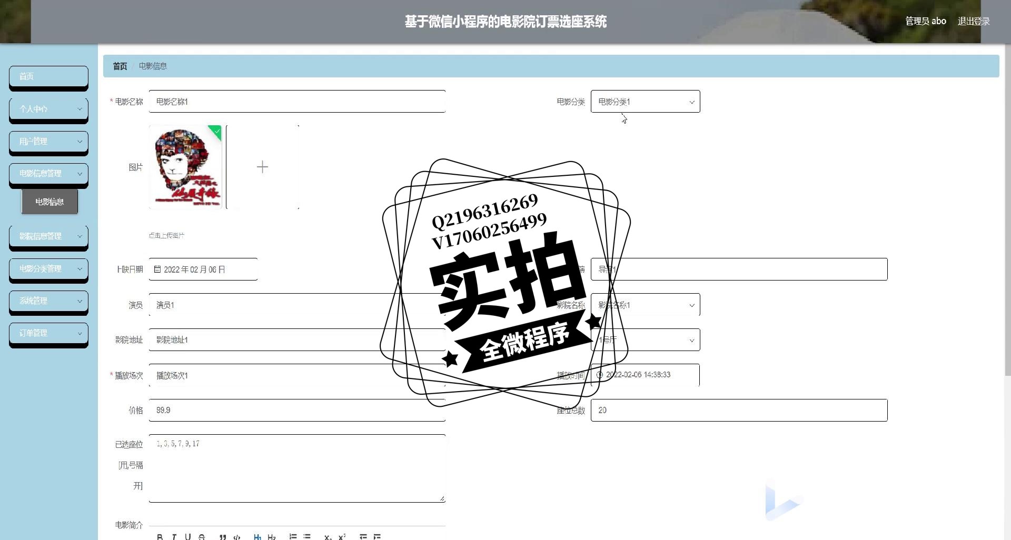Focus the 价格 input field
Screen dimensions: 1011x540
coord(297,410)
